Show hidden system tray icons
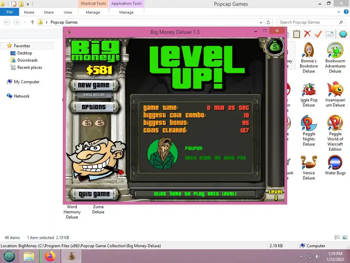This screenshot has width=350, height=263. 301,256
